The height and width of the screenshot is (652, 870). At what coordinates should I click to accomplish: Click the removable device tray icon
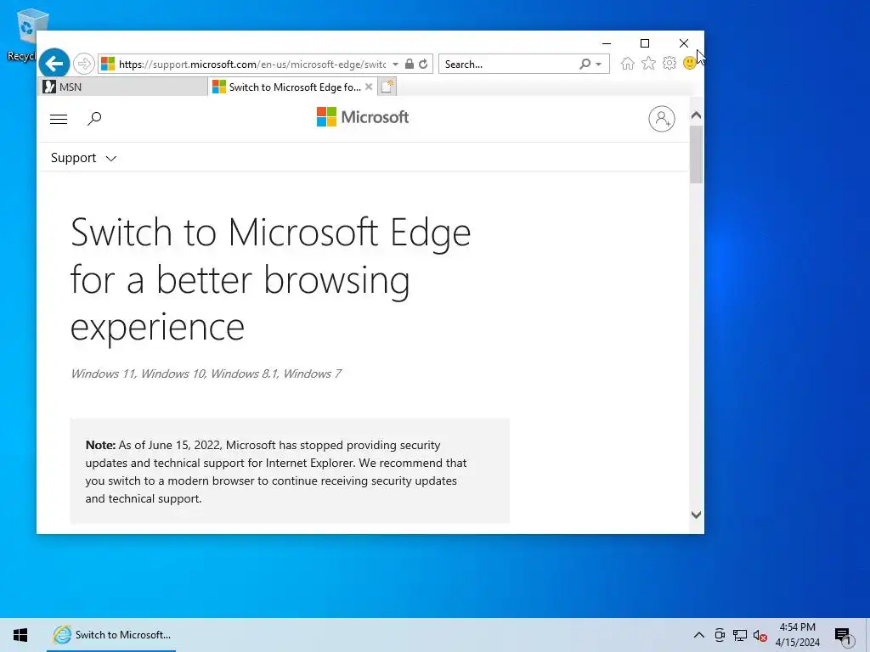tap(720, 635)
